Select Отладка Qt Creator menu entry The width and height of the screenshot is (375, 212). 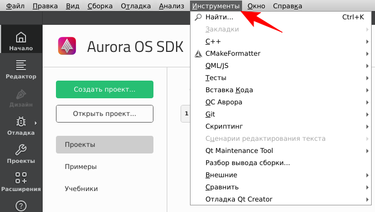[x=281, y=199]
